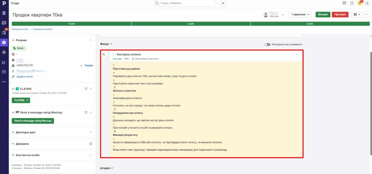Click the green FLATRIS button
Screen dimensions: 372x174
tap(21, 100)
